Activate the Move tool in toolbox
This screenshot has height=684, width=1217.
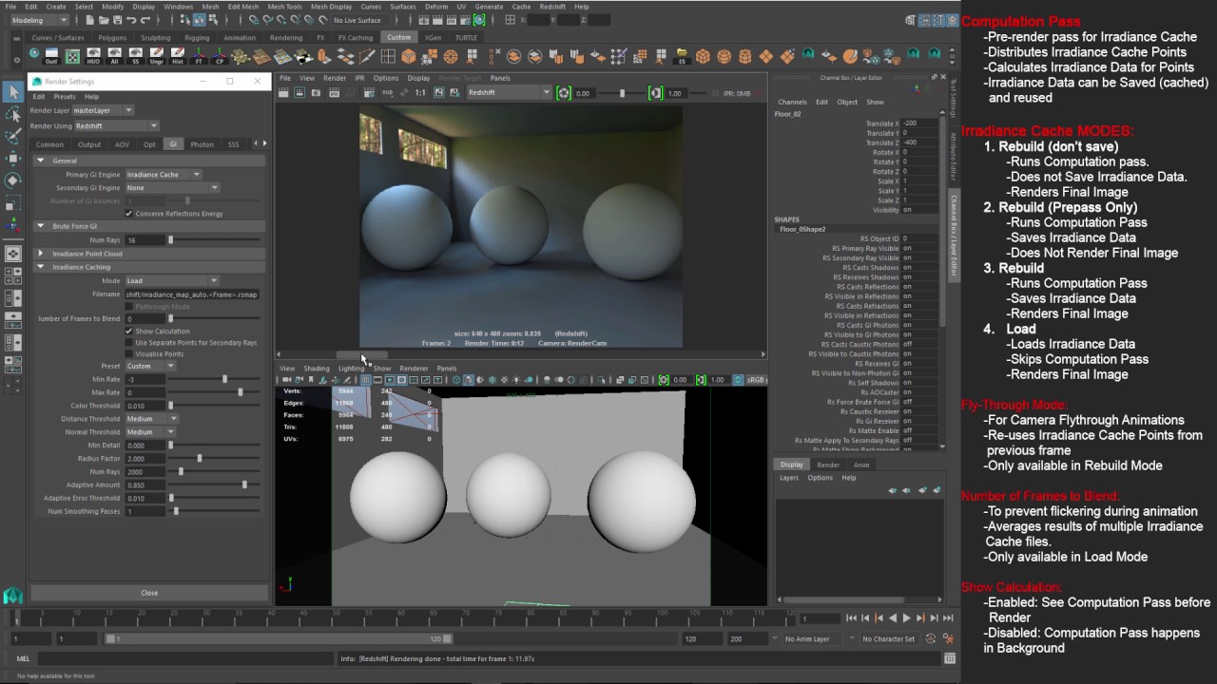[13, 158]
